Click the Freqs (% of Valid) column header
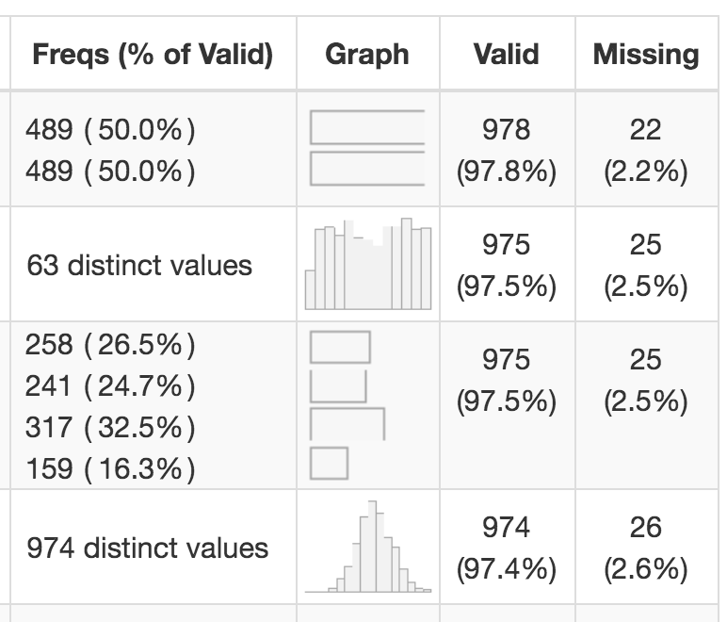The width and height of the screenshot is (727, 622). (153, 55)
